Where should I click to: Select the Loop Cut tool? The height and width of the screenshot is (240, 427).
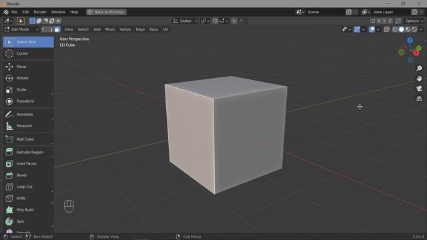pyautogui.click(x=28, y=187)
